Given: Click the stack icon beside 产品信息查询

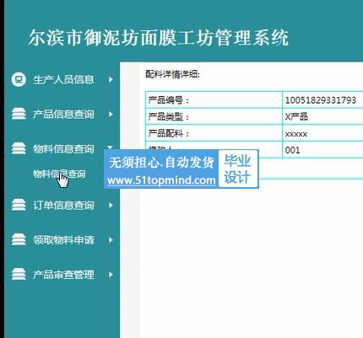Looking at the screenshot, I should 19,114.
